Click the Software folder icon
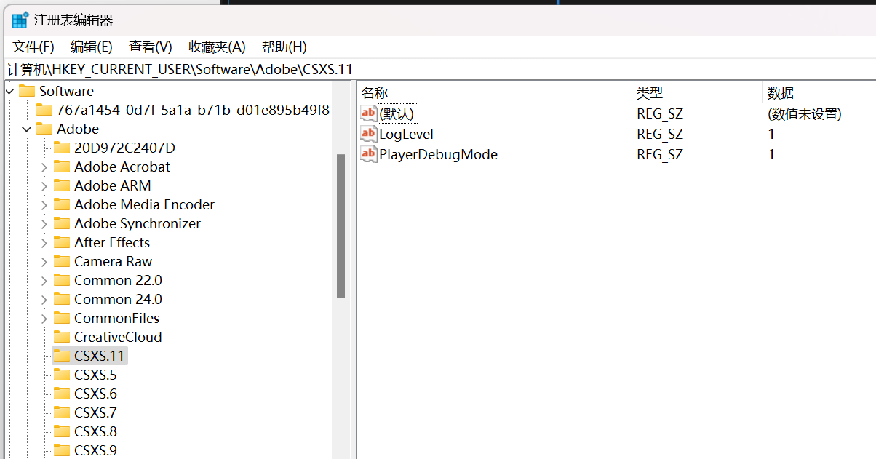The height and width of the screenshot is (459, 876). tap(27, 91)
